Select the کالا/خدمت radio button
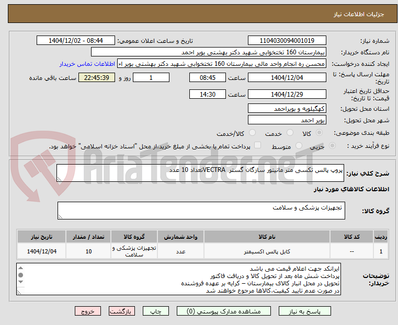 point(252,133)
